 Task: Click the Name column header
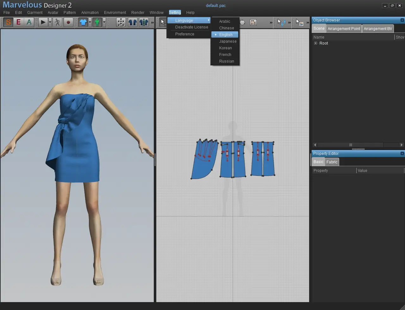click(x=353, y=37)
